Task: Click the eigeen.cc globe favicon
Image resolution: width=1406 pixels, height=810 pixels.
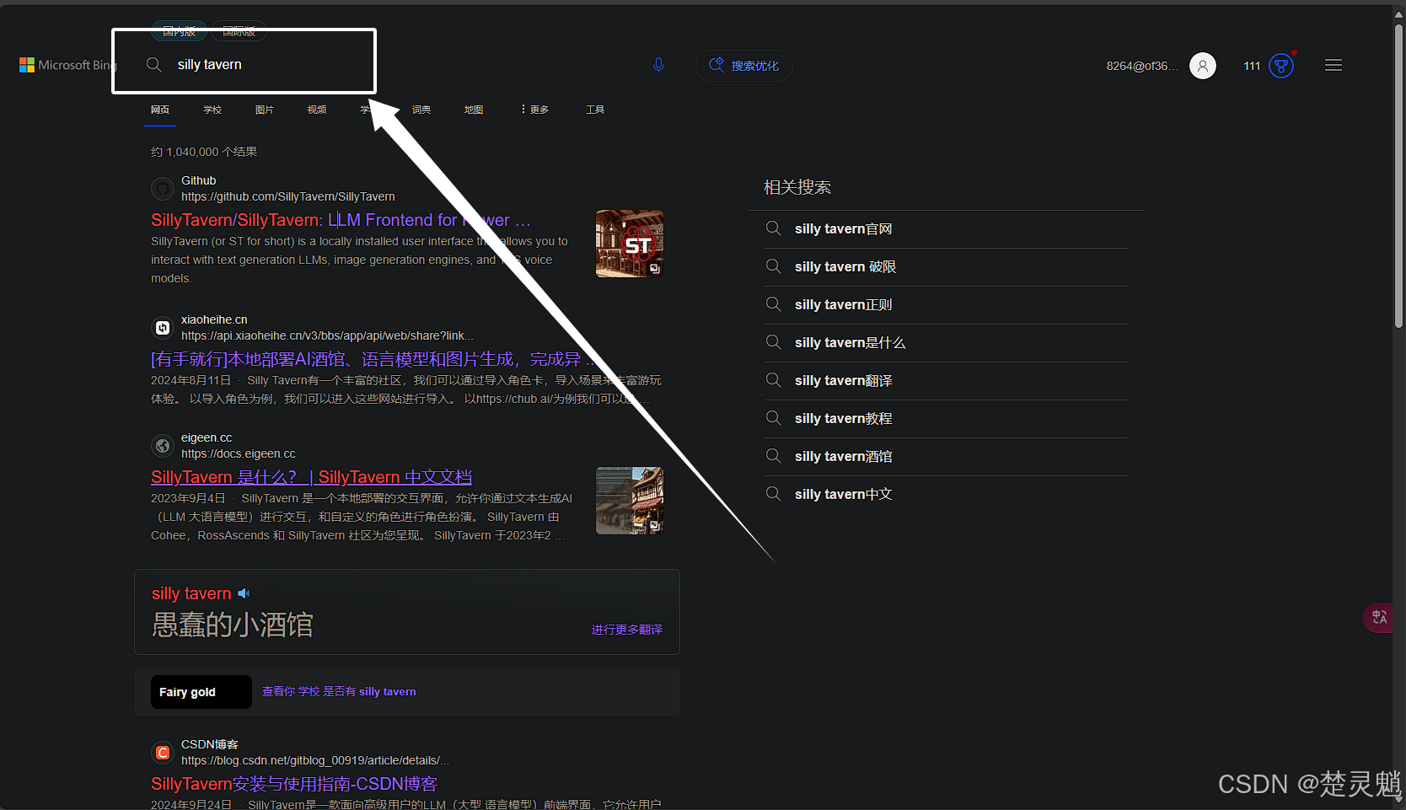Action: (x=163, y=446)
